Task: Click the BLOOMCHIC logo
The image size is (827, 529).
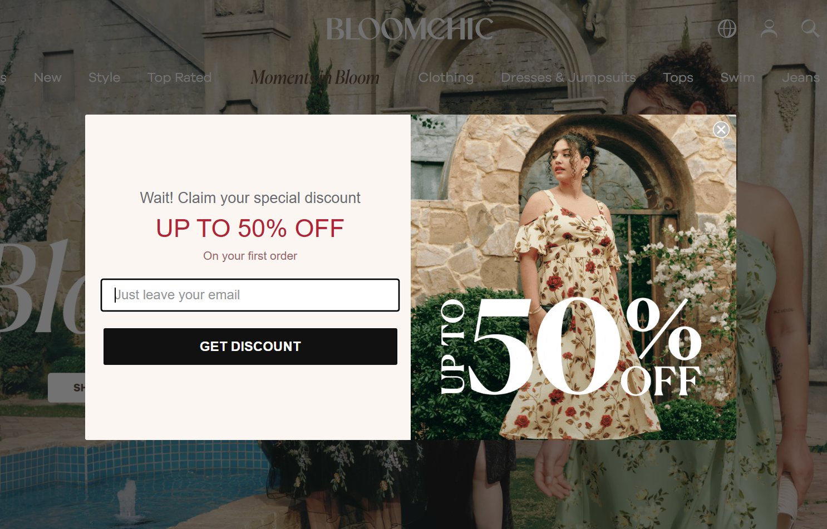Action: (x=410, y=29)
